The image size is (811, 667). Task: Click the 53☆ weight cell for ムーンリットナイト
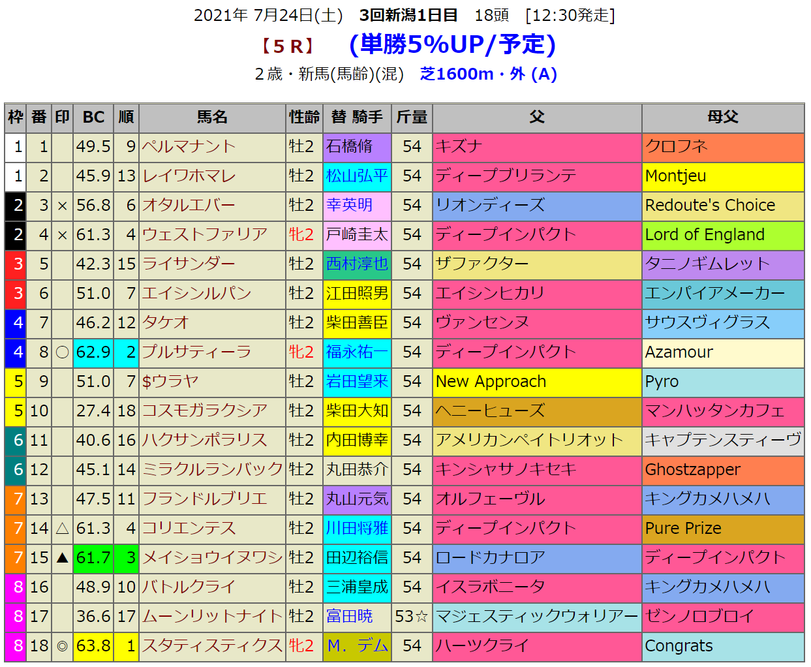[x=412, y=617]
